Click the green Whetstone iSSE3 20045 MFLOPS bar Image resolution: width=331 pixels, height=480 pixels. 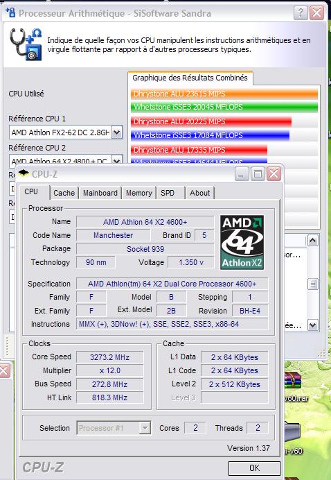coord(224,107)
